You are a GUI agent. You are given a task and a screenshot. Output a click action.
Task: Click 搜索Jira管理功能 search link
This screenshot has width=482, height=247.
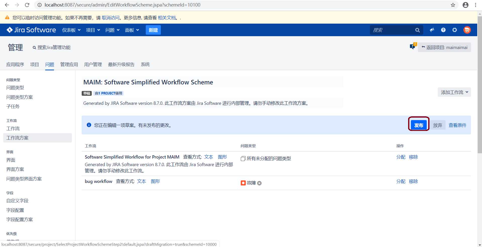click(52, 47)
